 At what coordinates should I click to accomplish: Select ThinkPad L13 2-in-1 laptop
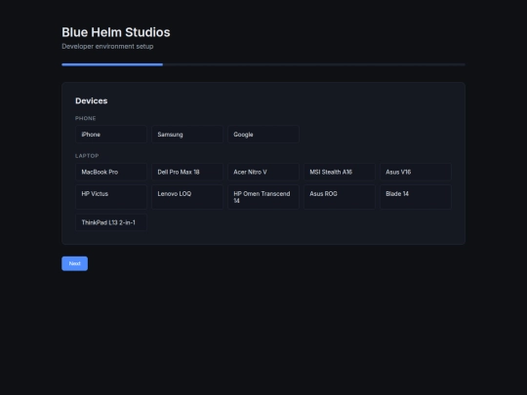pos(111,222)
